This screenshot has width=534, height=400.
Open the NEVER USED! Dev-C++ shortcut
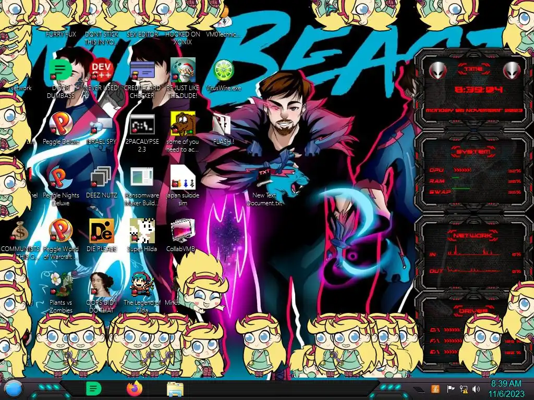pyautogui.click(x=102, y=70)
